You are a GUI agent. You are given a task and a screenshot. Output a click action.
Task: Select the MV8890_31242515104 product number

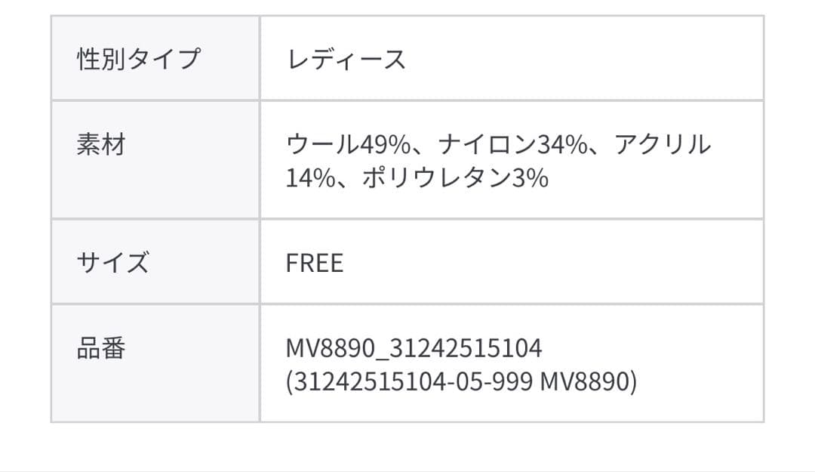click(414, 348)
